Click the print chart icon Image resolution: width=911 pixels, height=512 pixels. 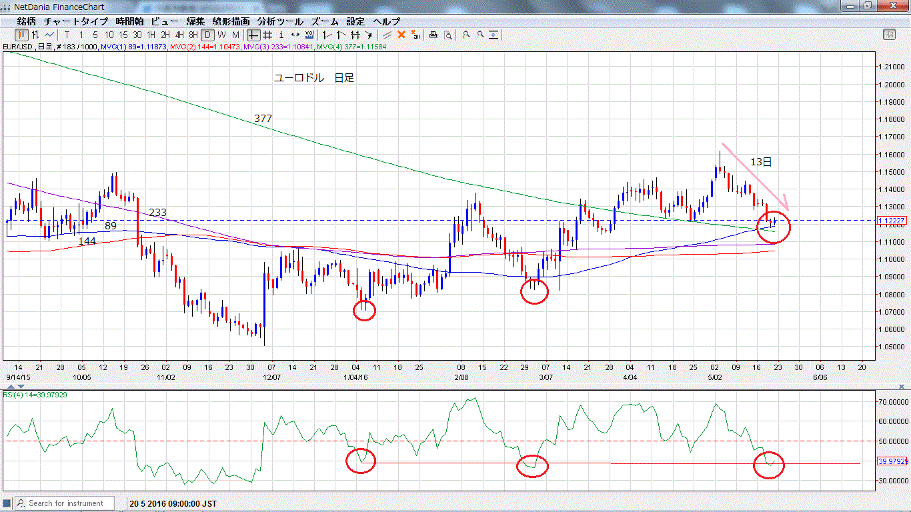coord(433,35)
